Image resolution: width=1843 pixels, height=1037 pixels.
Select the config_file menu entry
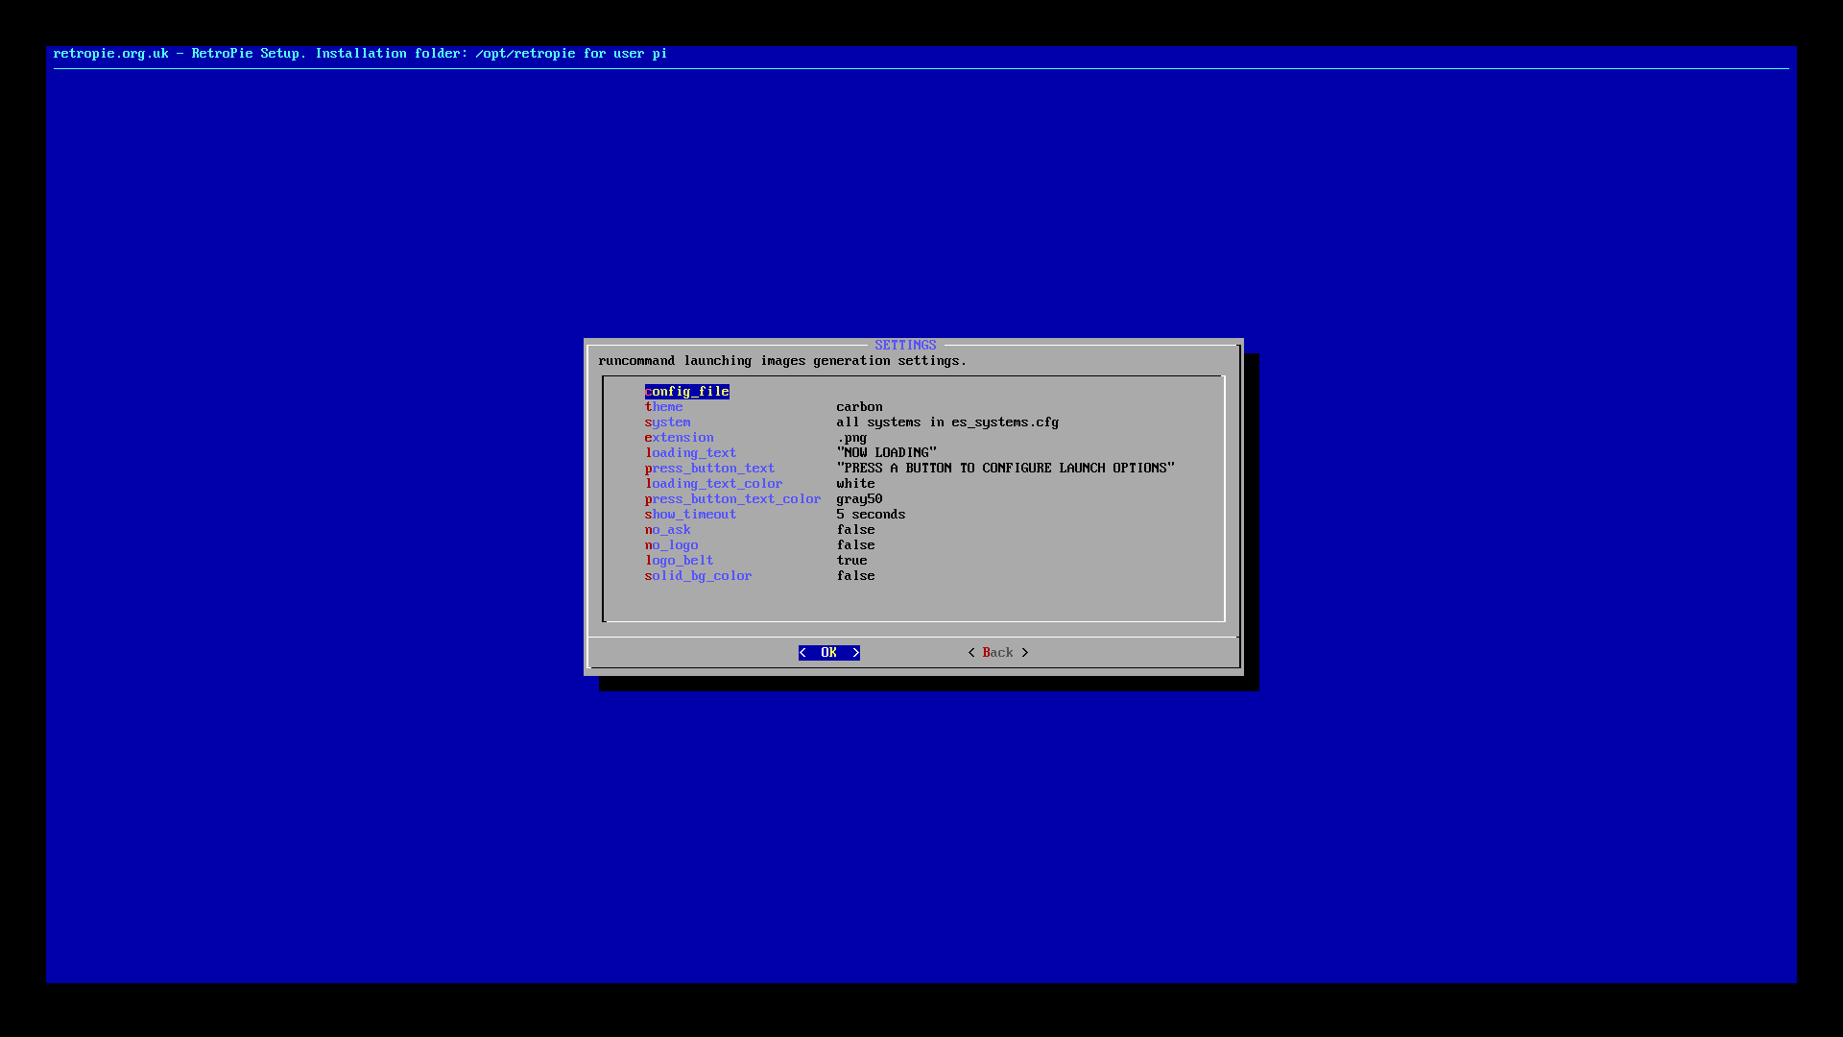686,392
